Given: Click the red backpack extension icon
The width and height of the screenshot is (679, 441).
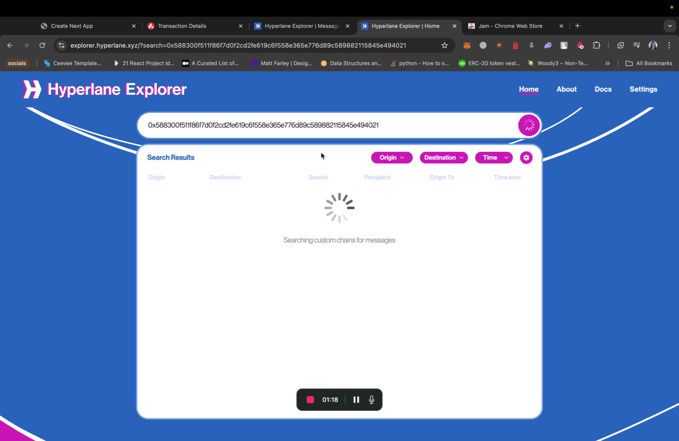Looking at the screenshot, I should [x=516, y=45].
